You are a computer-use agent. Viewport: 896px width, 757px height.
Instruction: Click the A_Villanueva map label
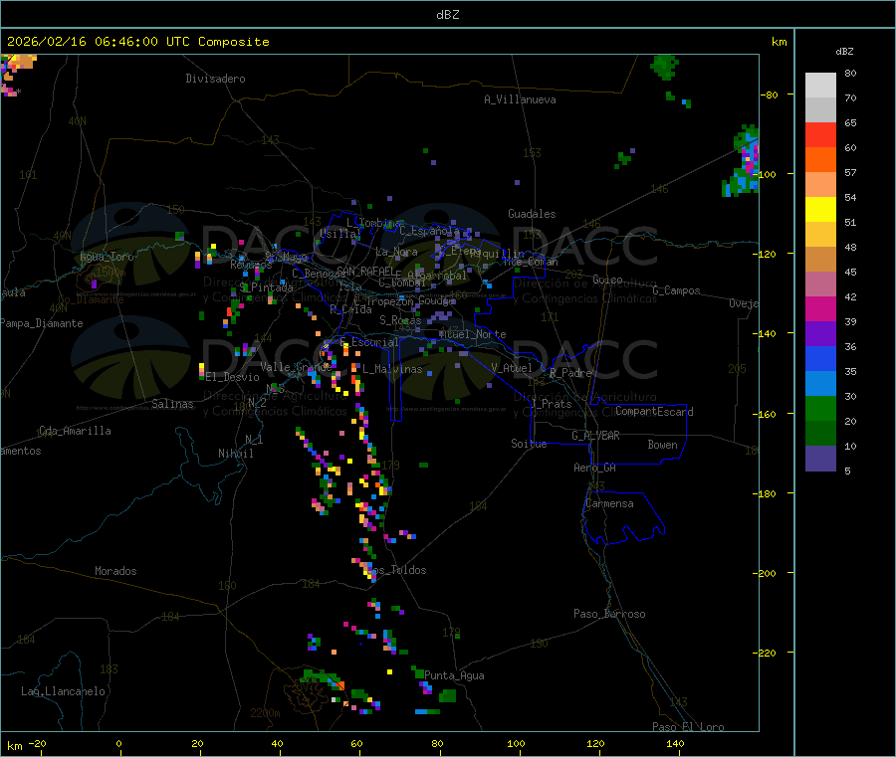(520, 99)
